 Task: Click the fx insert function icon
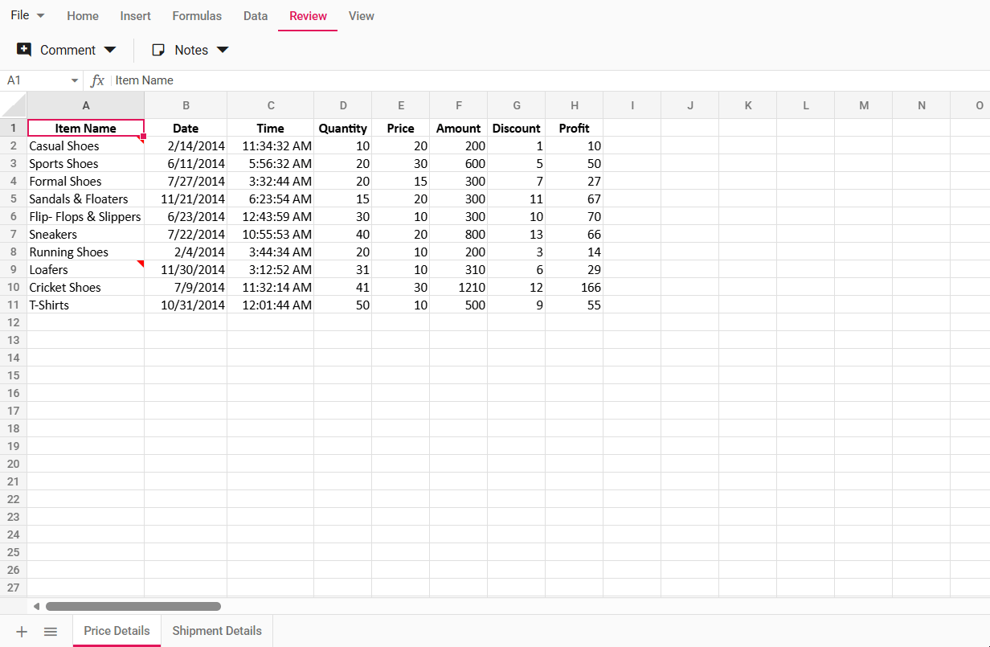click(97, 80)
